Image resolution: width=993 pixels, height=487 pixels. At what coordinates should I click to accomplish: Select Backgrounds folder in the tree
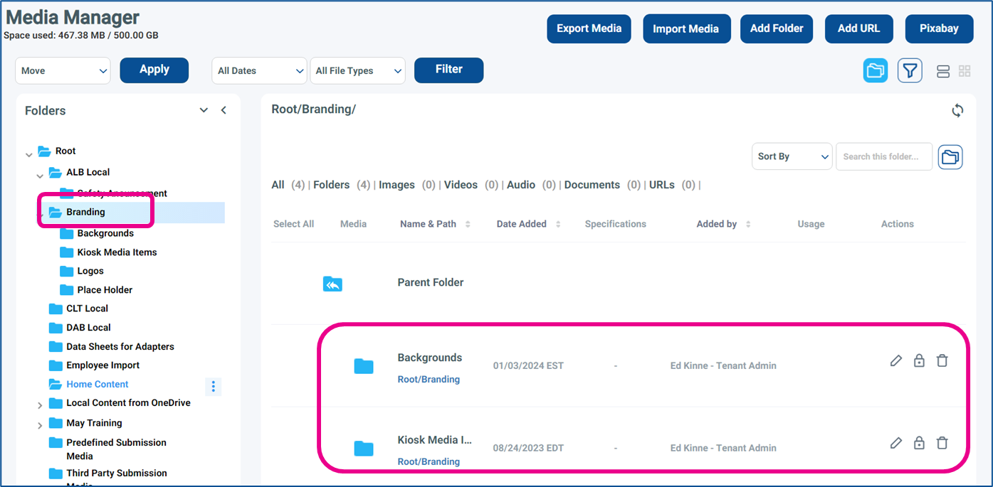(105, 233)
